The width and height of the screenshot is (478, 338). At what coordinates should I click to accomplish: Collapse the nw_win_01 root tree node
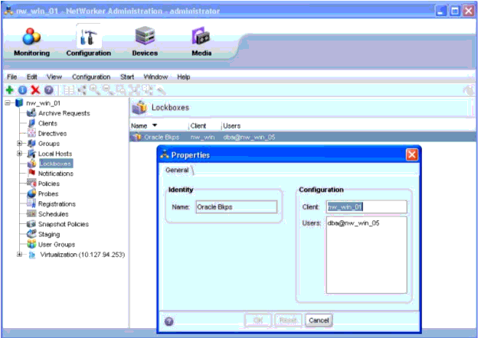tap(8, 102)
